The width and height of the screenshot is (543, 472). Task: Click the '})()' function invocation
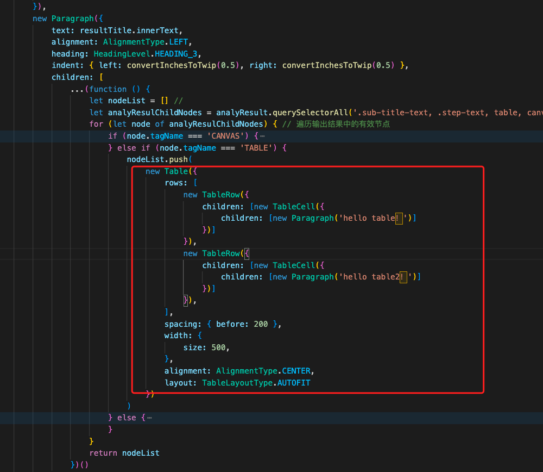pyautogui.click(x=80, y=465)
